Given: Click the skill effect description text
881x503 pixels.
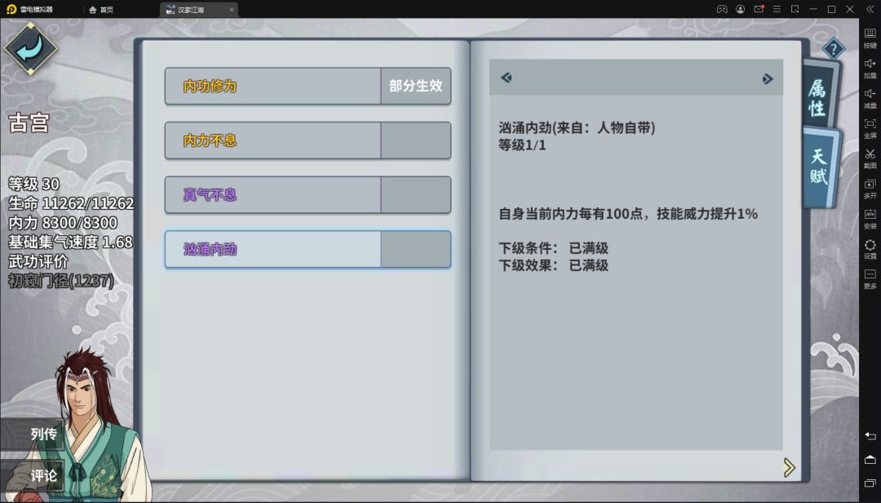Looking at the screenshot, I should coord(628,214).
